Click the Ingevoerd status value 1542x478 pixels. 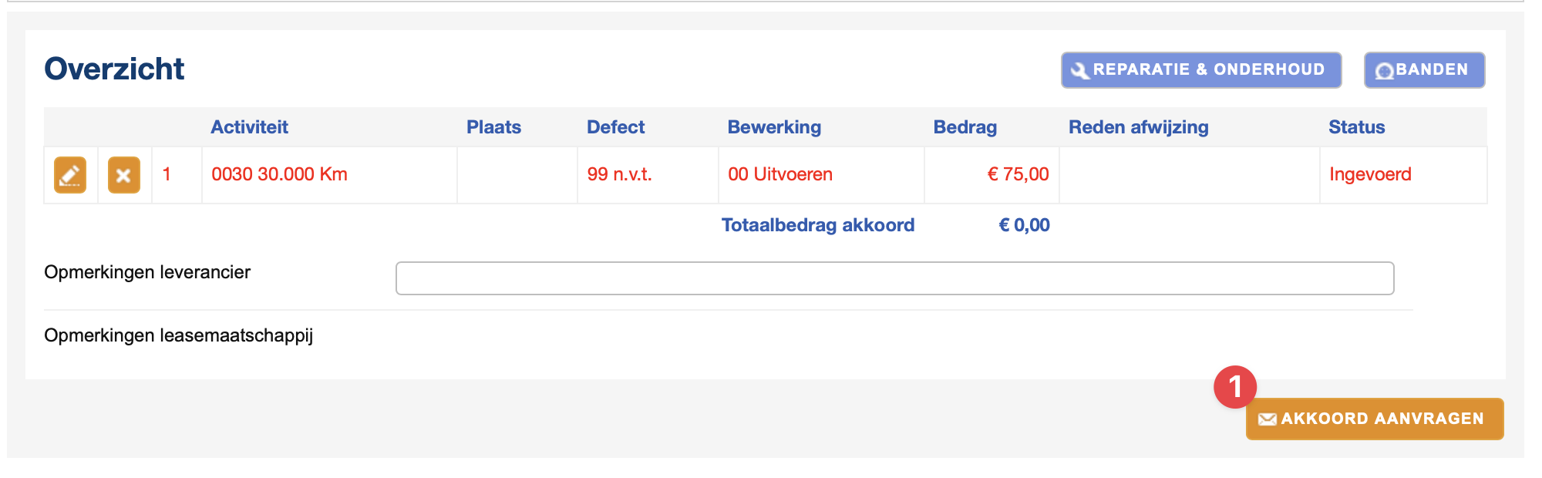click(1369, 174)
